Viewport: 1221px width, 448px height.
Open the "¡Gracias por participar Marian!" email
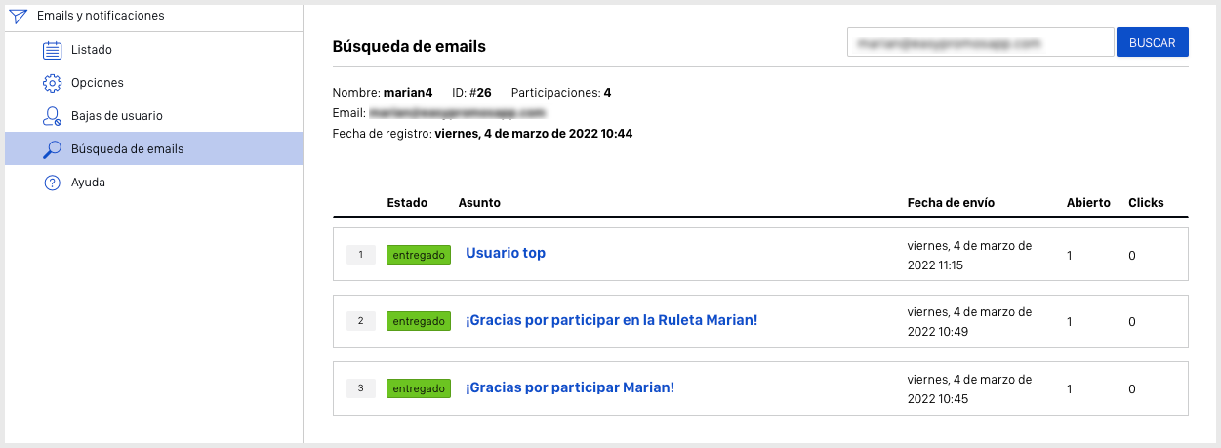click(570, 387)
